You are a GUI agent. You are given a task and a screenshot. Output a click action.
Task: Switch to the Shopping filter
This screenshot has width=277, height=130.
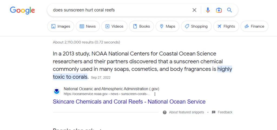click(196, 26)
